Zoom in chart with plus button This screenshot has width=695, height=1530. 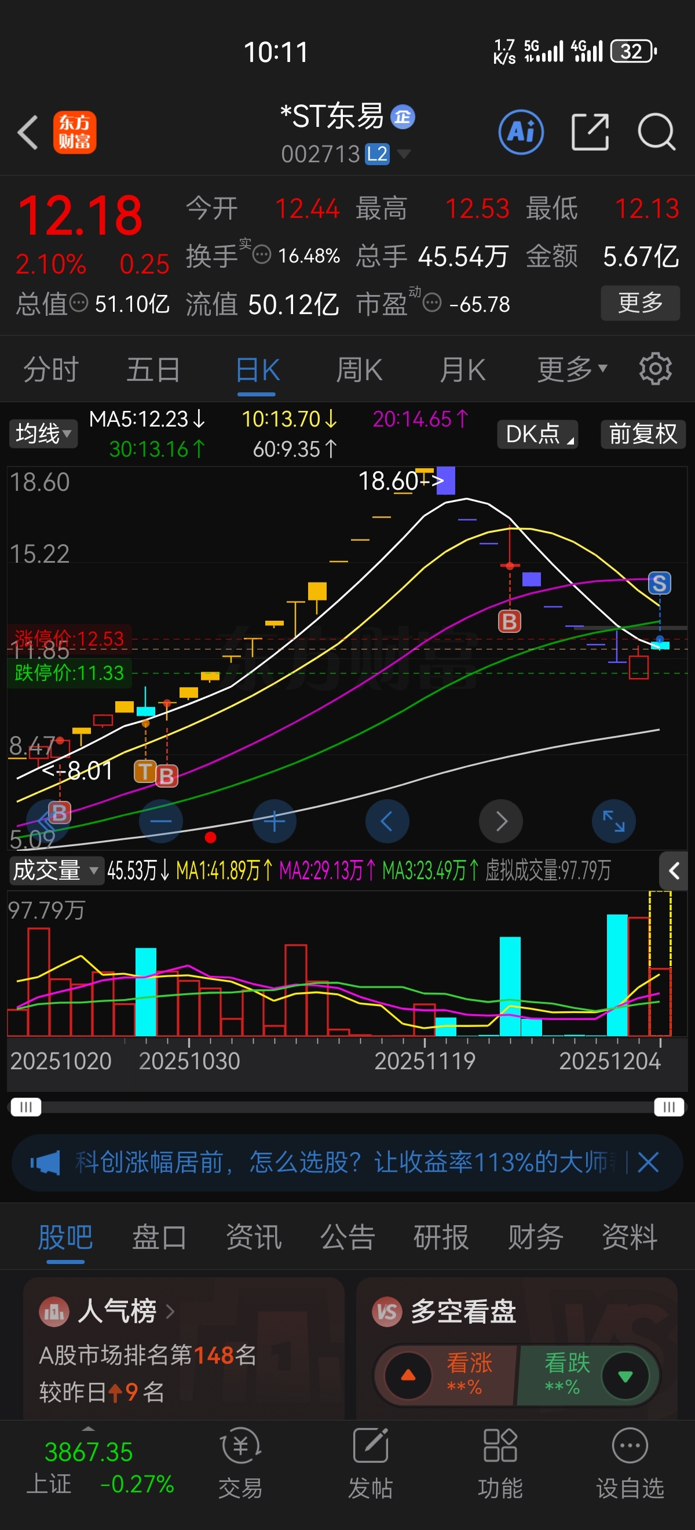click(x=274, y=821)
